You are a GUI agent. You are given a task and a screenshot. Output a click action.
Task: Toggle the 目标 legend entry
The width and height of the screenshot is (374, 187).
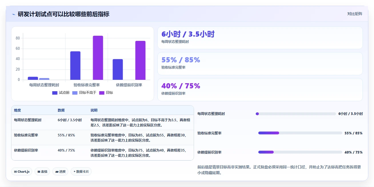click(106, 93)
